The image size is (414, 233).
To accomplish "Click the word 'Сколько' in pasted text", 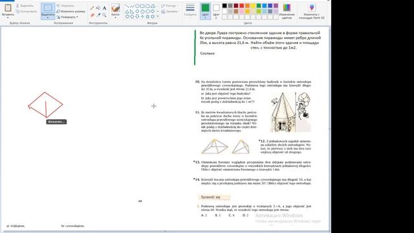I will [207, 53].
